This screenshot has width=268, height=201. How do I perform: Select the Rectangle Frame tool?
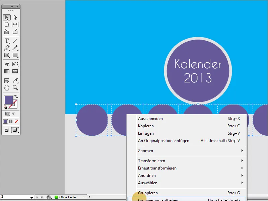(x=7, y=55)
